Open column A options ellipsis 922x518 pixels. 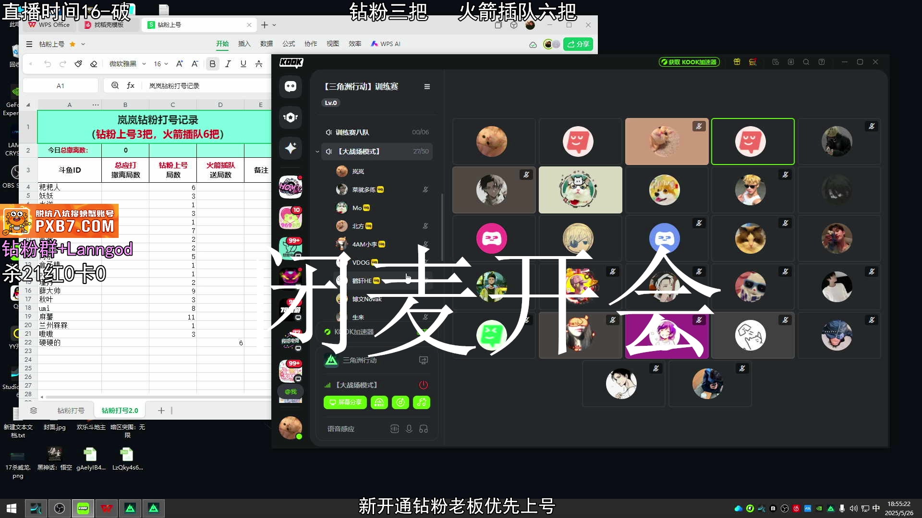[96, 105]
